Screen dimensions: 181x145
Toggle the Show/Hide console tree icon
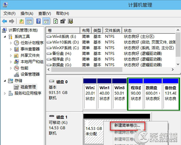point(29,21)
